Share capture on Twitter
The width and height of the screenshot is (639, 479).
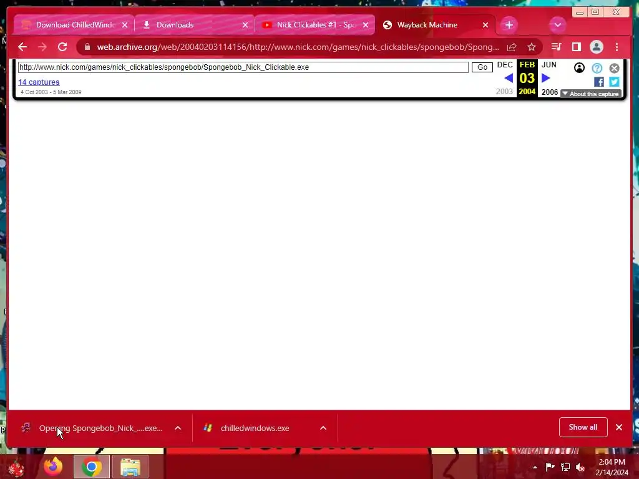[x=614, y=82]
